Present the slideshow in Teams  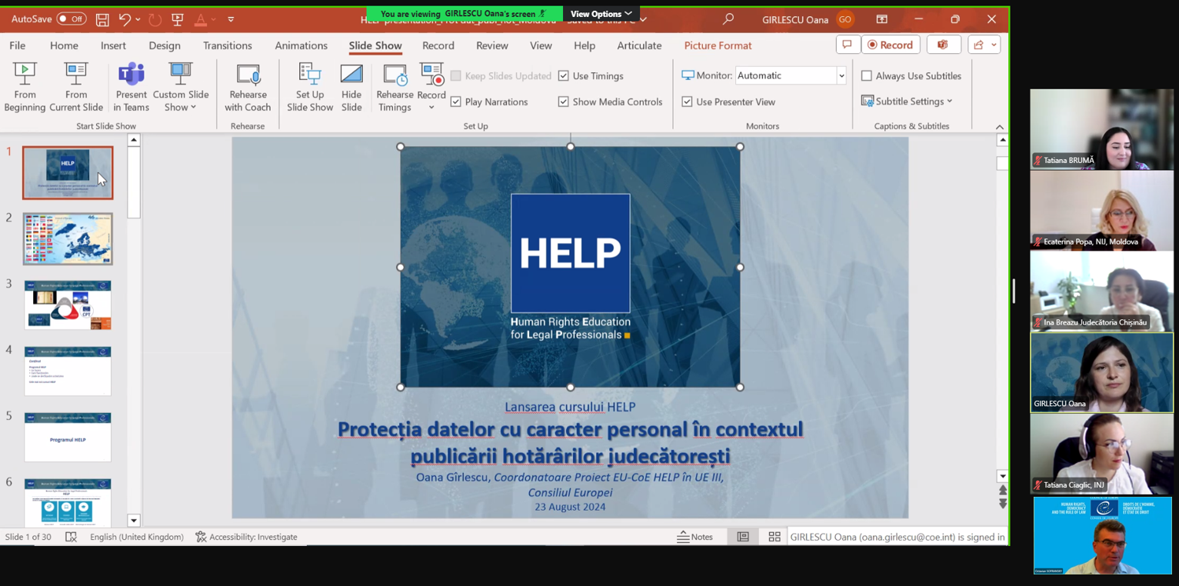click(x=131, y=86)
